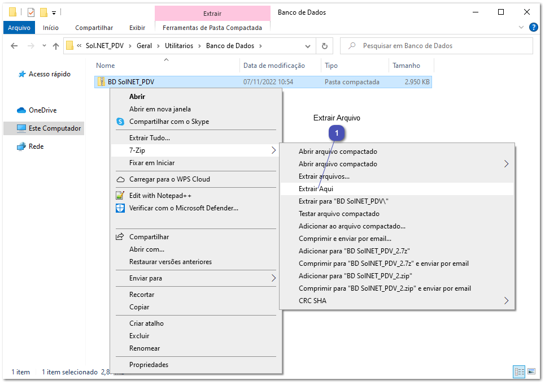
Task: Open the Extrair compacted folder tools tab
Action: (212, 12)
